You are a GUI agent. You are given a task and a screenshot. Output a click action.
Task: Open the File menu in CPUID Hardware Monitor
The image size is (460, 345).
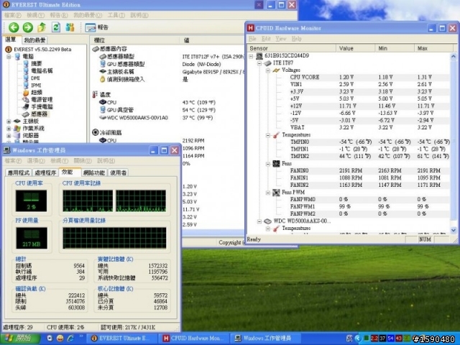(x=252, y=38)
